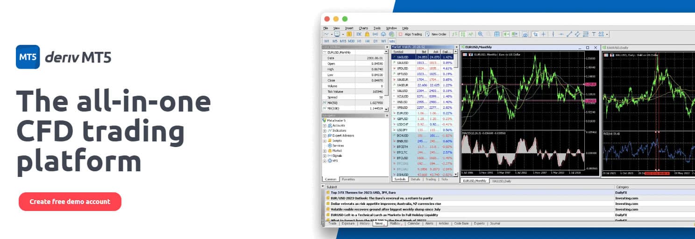Screen dimensions: 695x239
Task: Click the zoom in magnifier icon
Action: 480,34
